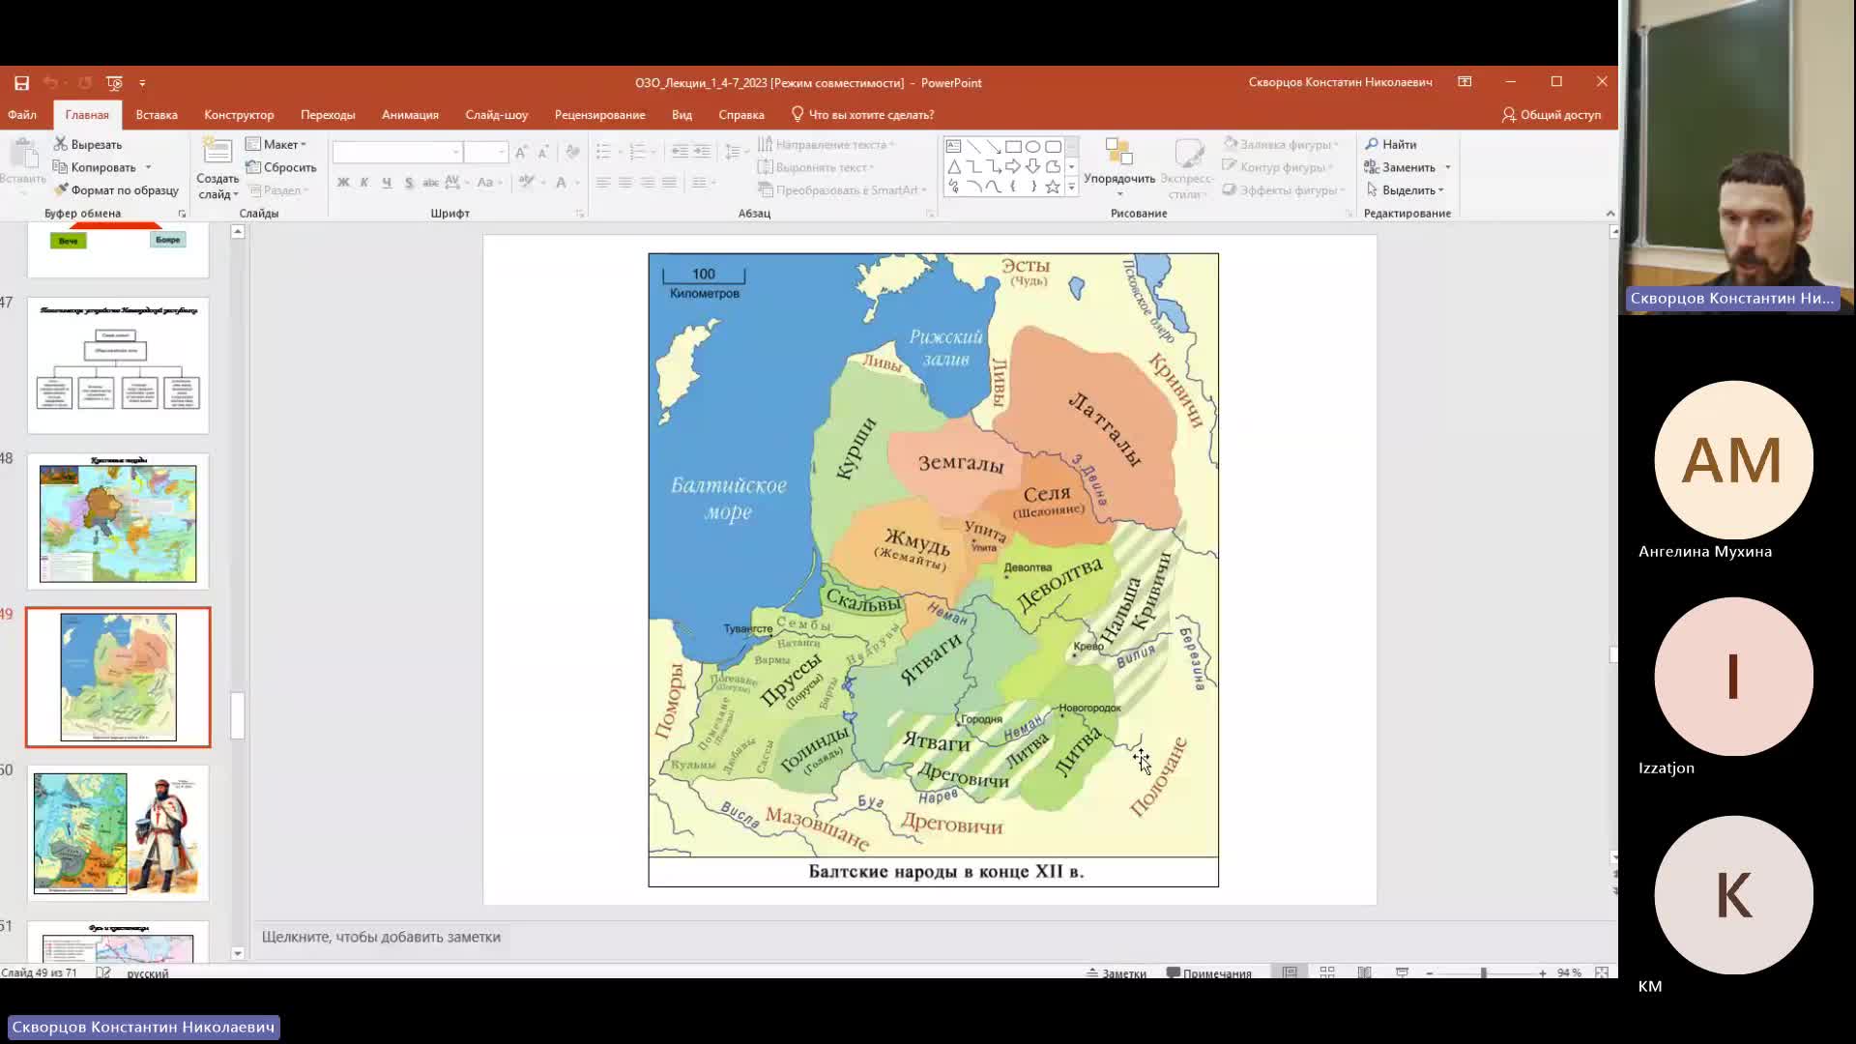Select the isosceles triangle shape

point(953,166)
